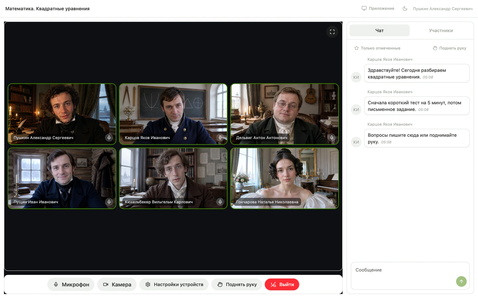This screenshot has width=478, height=298.
Task: Click КИ avatar beside the questions message
Action: pyautogui.click(x=356, y=142)
